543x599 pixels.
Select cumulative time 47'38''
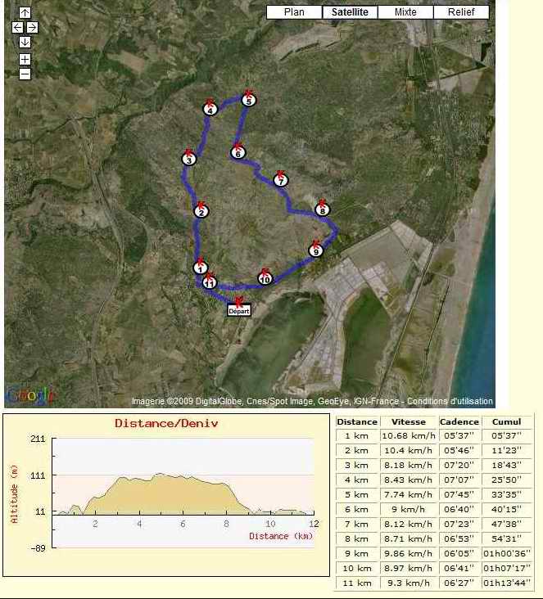coord(507,524)
